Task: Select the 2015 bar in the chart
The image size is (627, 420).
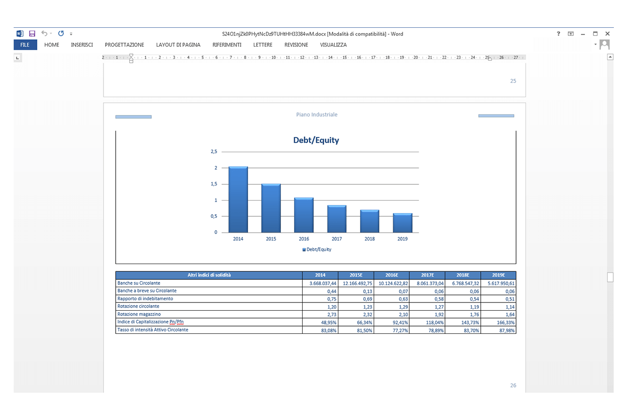Action: pyautogui.click(x=271, y=208)
